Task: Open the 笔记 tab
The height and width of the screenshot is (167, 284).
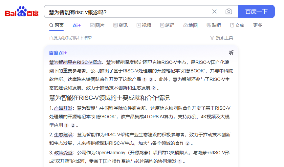Action: (167, 25)
